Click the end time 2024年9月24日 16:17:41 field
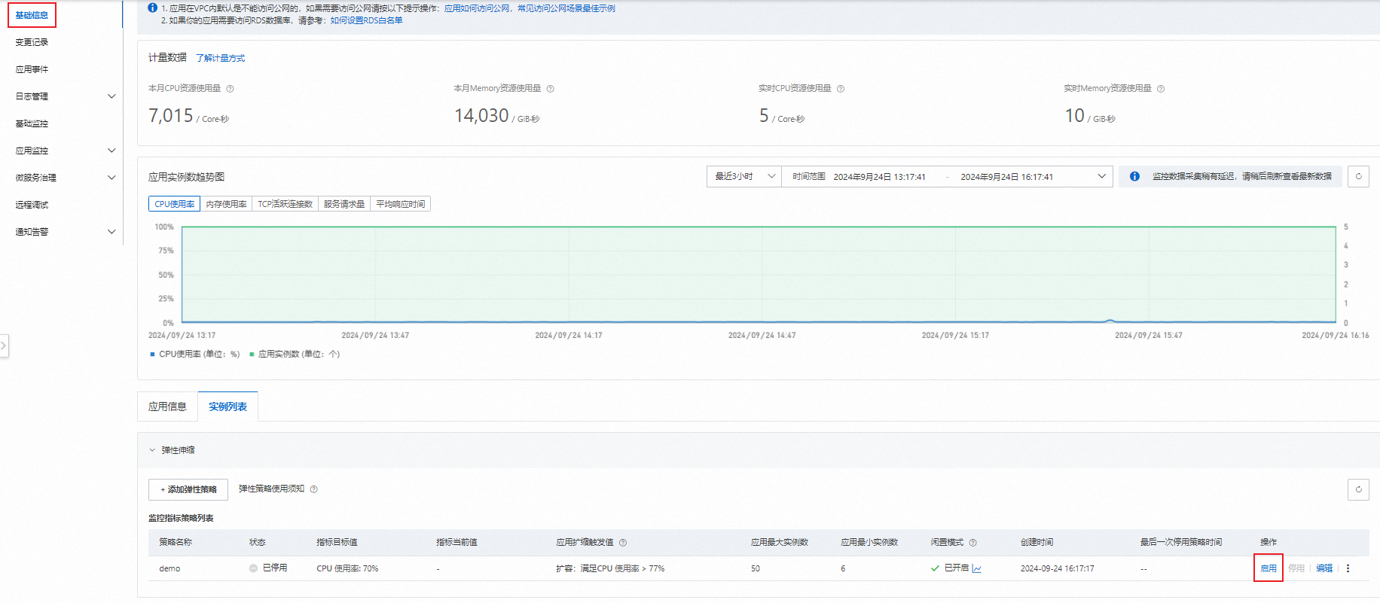Image resolution: width=1380 pixels, height=603 pixels. (1007, 177)
